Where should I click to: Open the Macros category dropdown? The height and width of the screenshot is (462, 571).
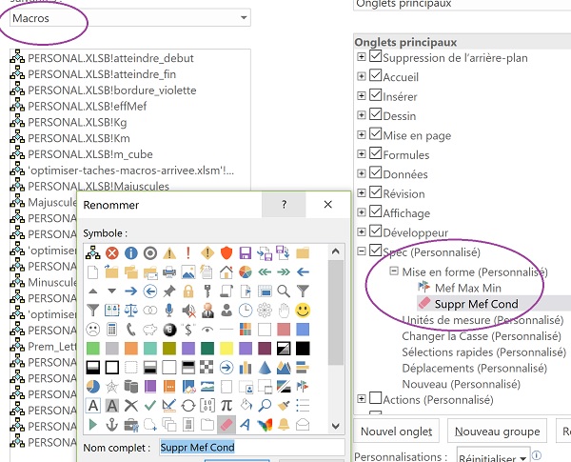point(244,17)
